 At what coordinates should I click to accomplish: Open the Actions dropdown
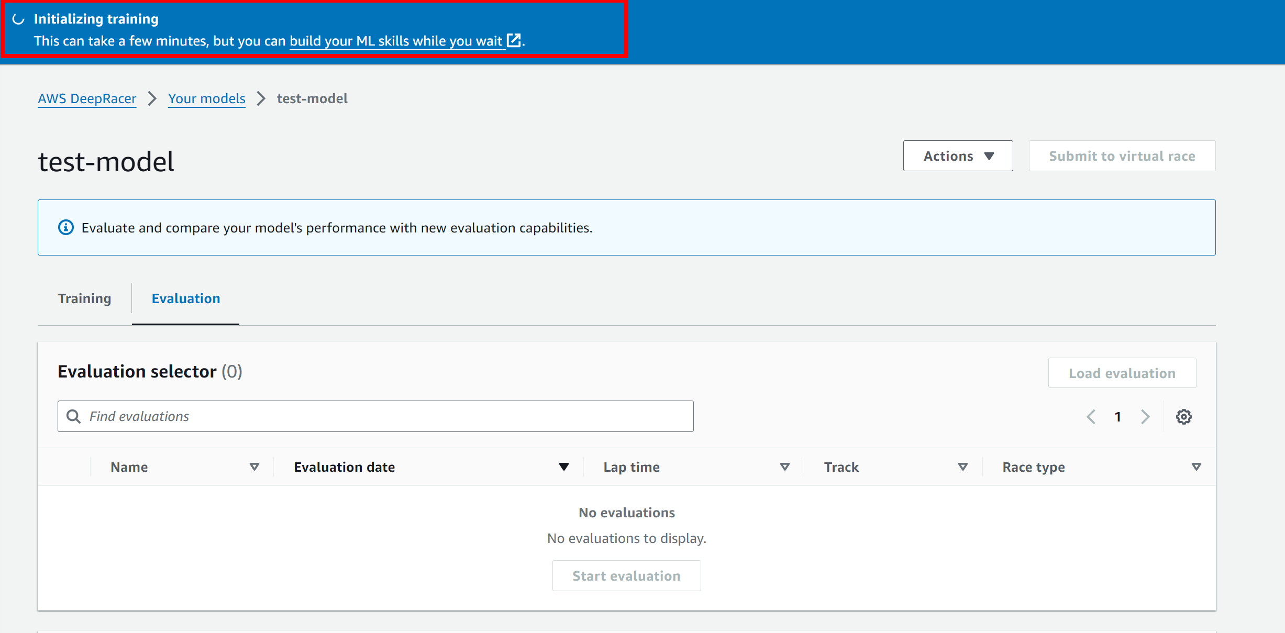958,156
